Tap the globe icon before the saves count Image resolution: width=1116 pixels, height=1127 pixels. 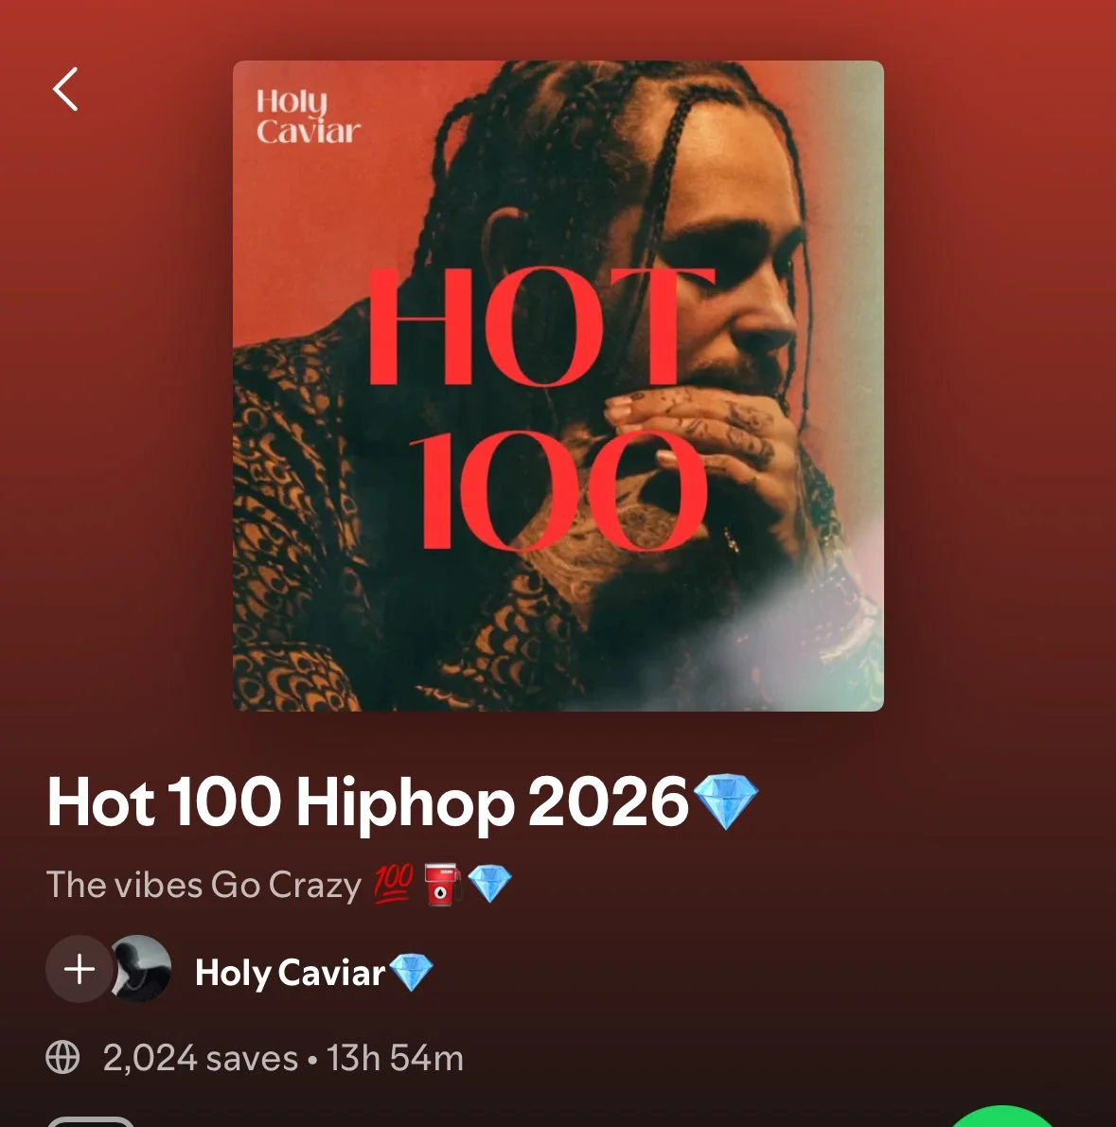63,1057
